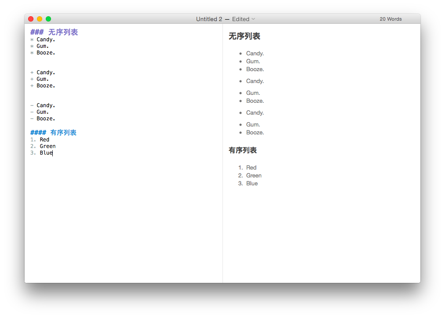Click '+ Candy.' line in editor

coord(43,72)
